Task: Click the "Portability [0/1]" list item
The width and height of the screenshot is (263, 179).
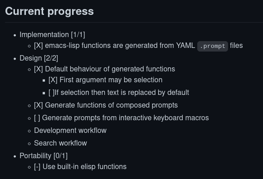Action: [x=44, y=156]
